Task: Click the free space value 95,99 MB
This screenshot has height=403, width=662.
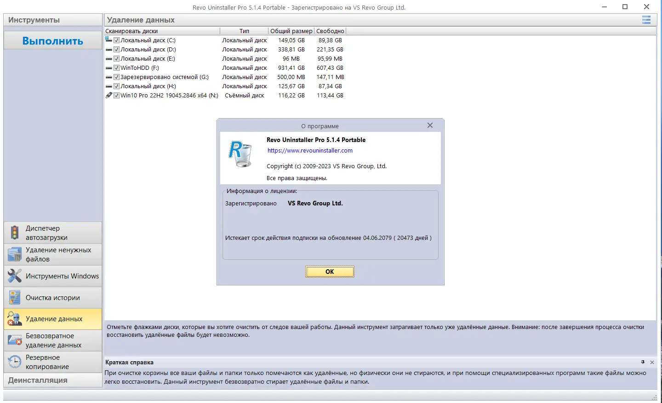Action: [330, 58]
